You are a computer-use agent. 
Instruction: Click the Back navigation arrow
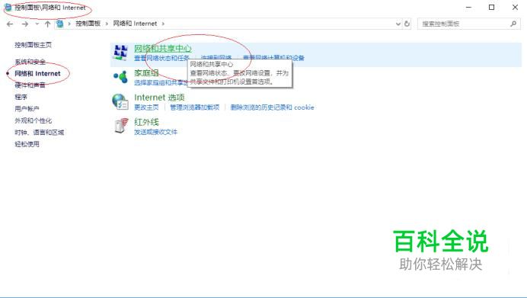pyautogui.click(x=10, y=24)
